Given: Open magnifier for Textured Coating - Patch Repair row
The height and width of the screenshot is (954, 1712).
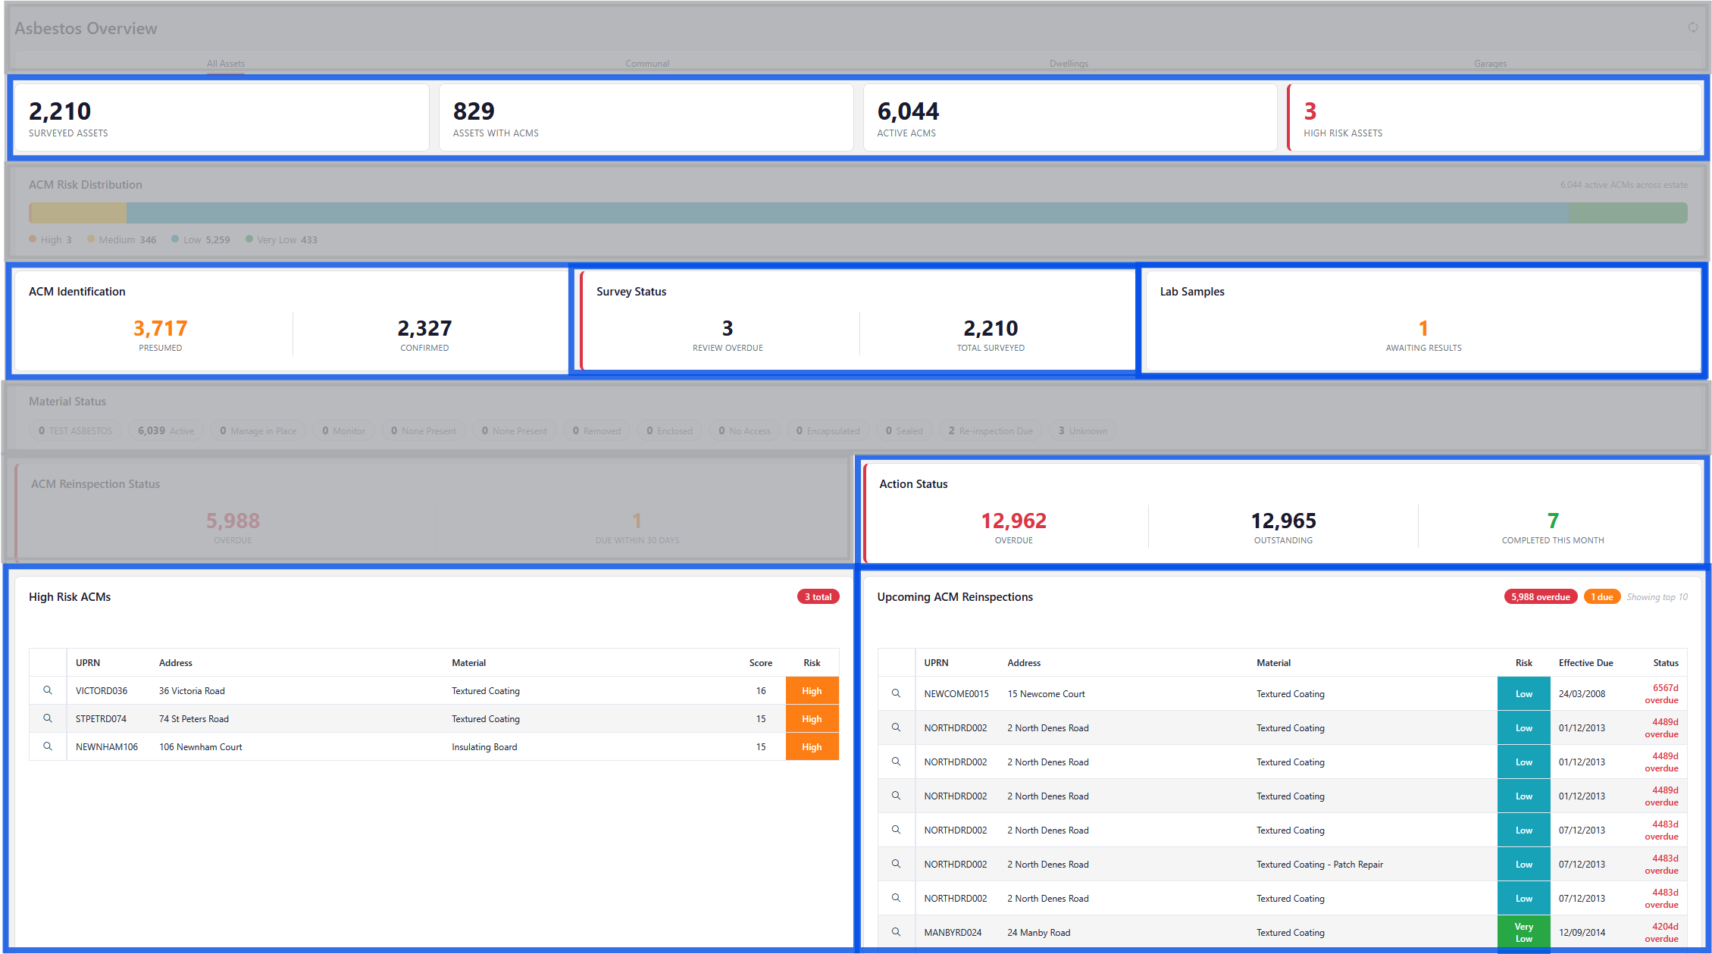Looking at the screenshot, I should click(896, 864).
